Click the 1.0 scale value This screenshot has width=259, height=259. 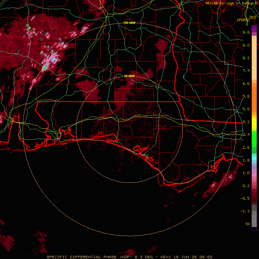(246, 173)
